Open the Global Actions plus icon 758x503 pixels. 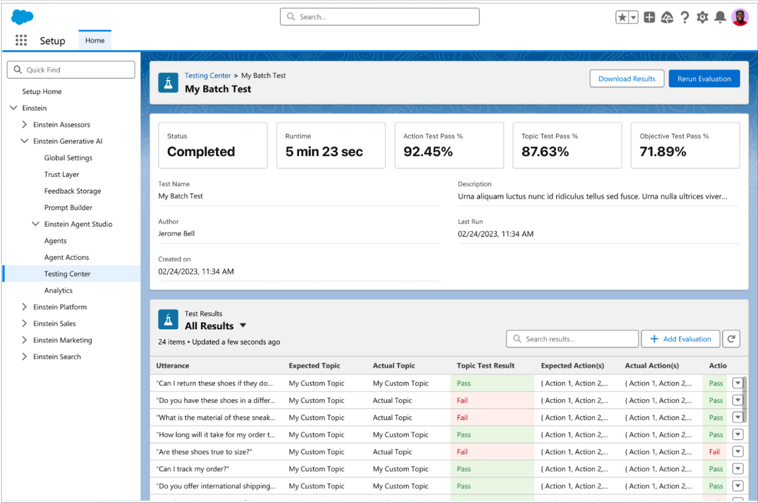point(649,18)
